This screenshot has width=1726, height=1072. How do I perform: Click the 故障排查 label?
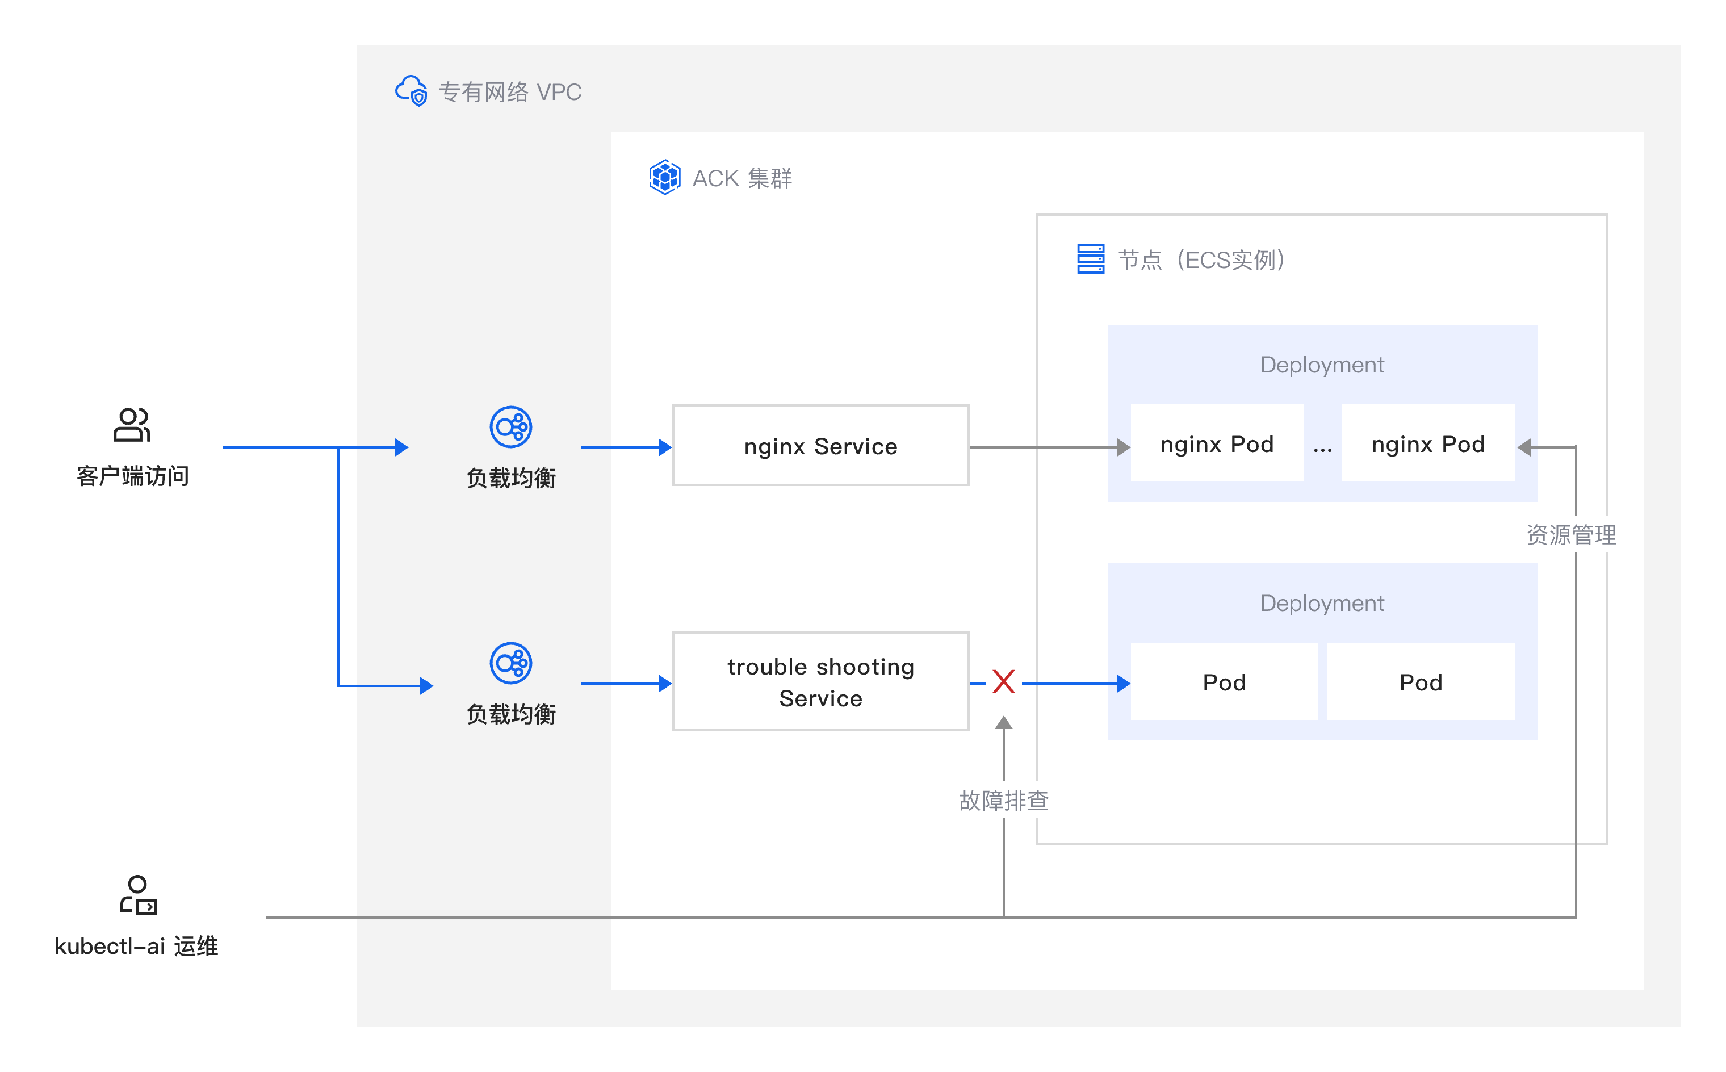pyautogui.click(x=1003, y=801)
